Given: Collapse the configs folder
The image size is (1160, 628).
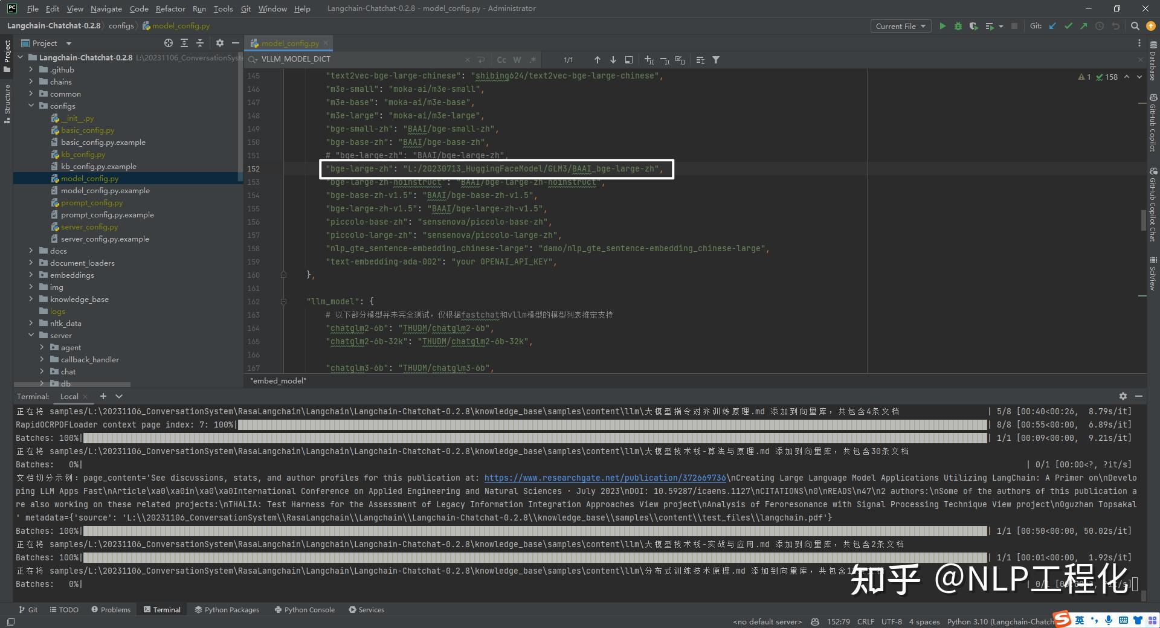Looking at the screenshot, I should click(31, 106).
